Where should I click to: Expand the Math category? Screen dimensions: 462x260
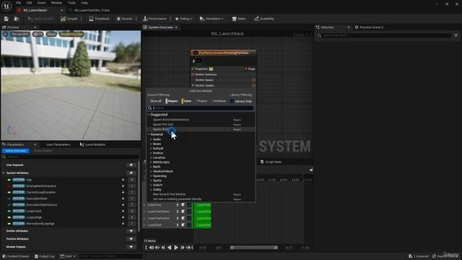tap(151, 167)
